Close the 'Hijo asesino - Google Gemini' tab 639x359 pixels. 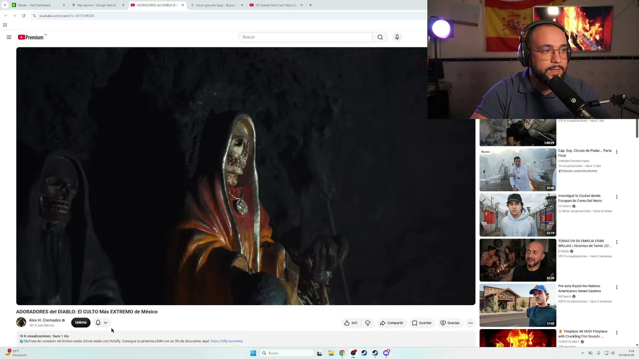coord(123,5)
